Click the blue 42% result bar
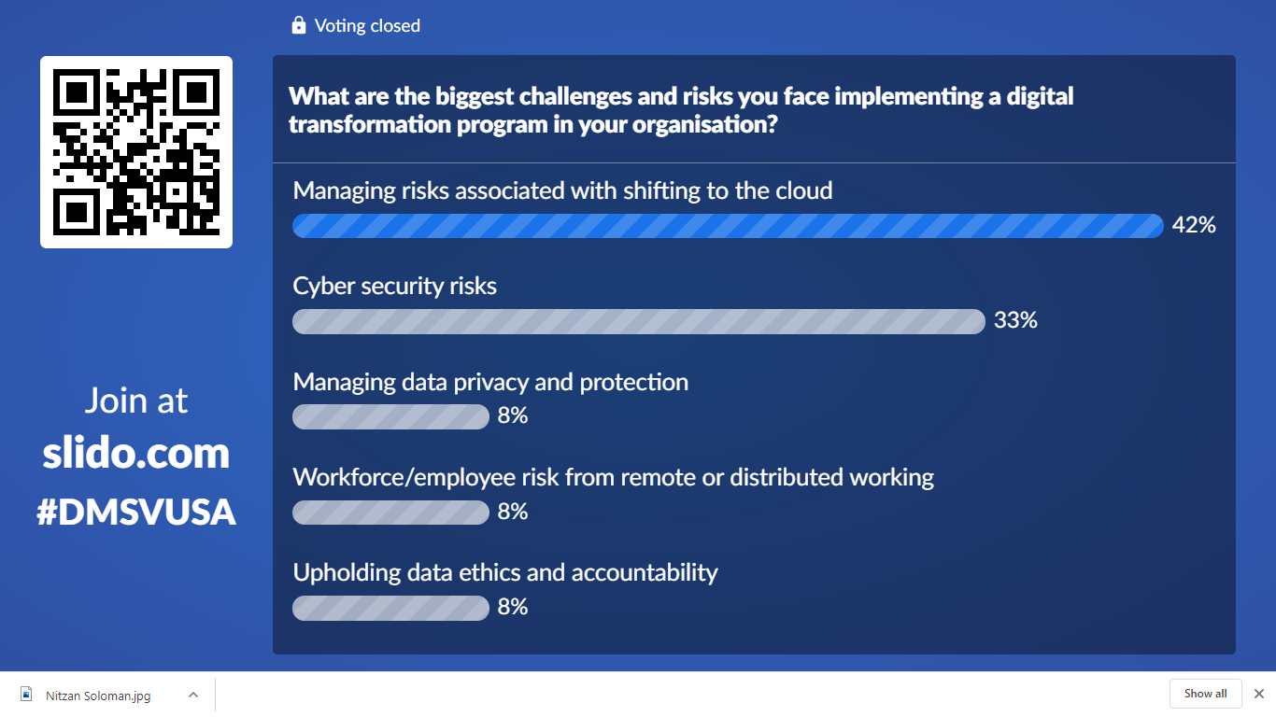 click(728, 226)
